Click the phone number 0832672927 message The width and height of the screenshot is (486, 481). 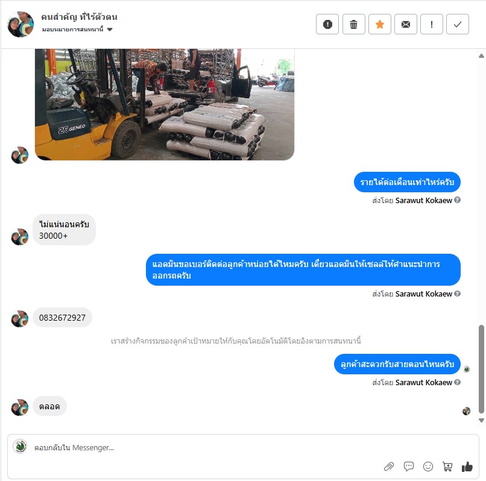tap(62, 318)
